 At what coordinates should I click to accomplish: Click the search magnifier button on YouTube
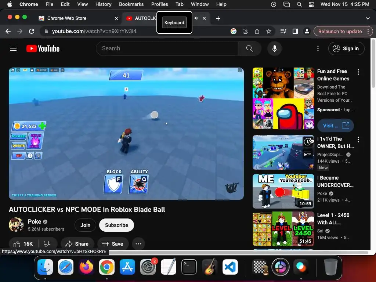click(x=249, y=48)
